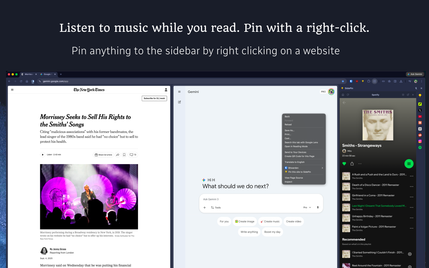
Task: Click the Create image suggestion chip
Action: (x=245, y=221)
